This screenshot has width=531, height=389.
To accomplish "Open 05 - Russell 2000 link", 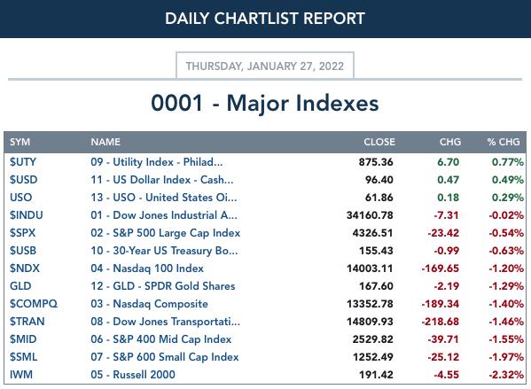I will 133,375.
